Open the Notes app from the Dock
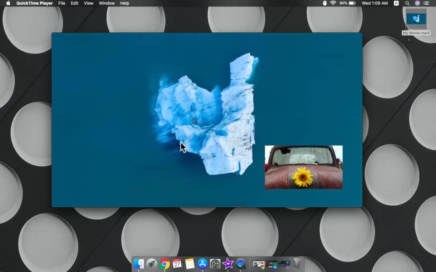This screenshot has width=436, height=272. [189, 263]
